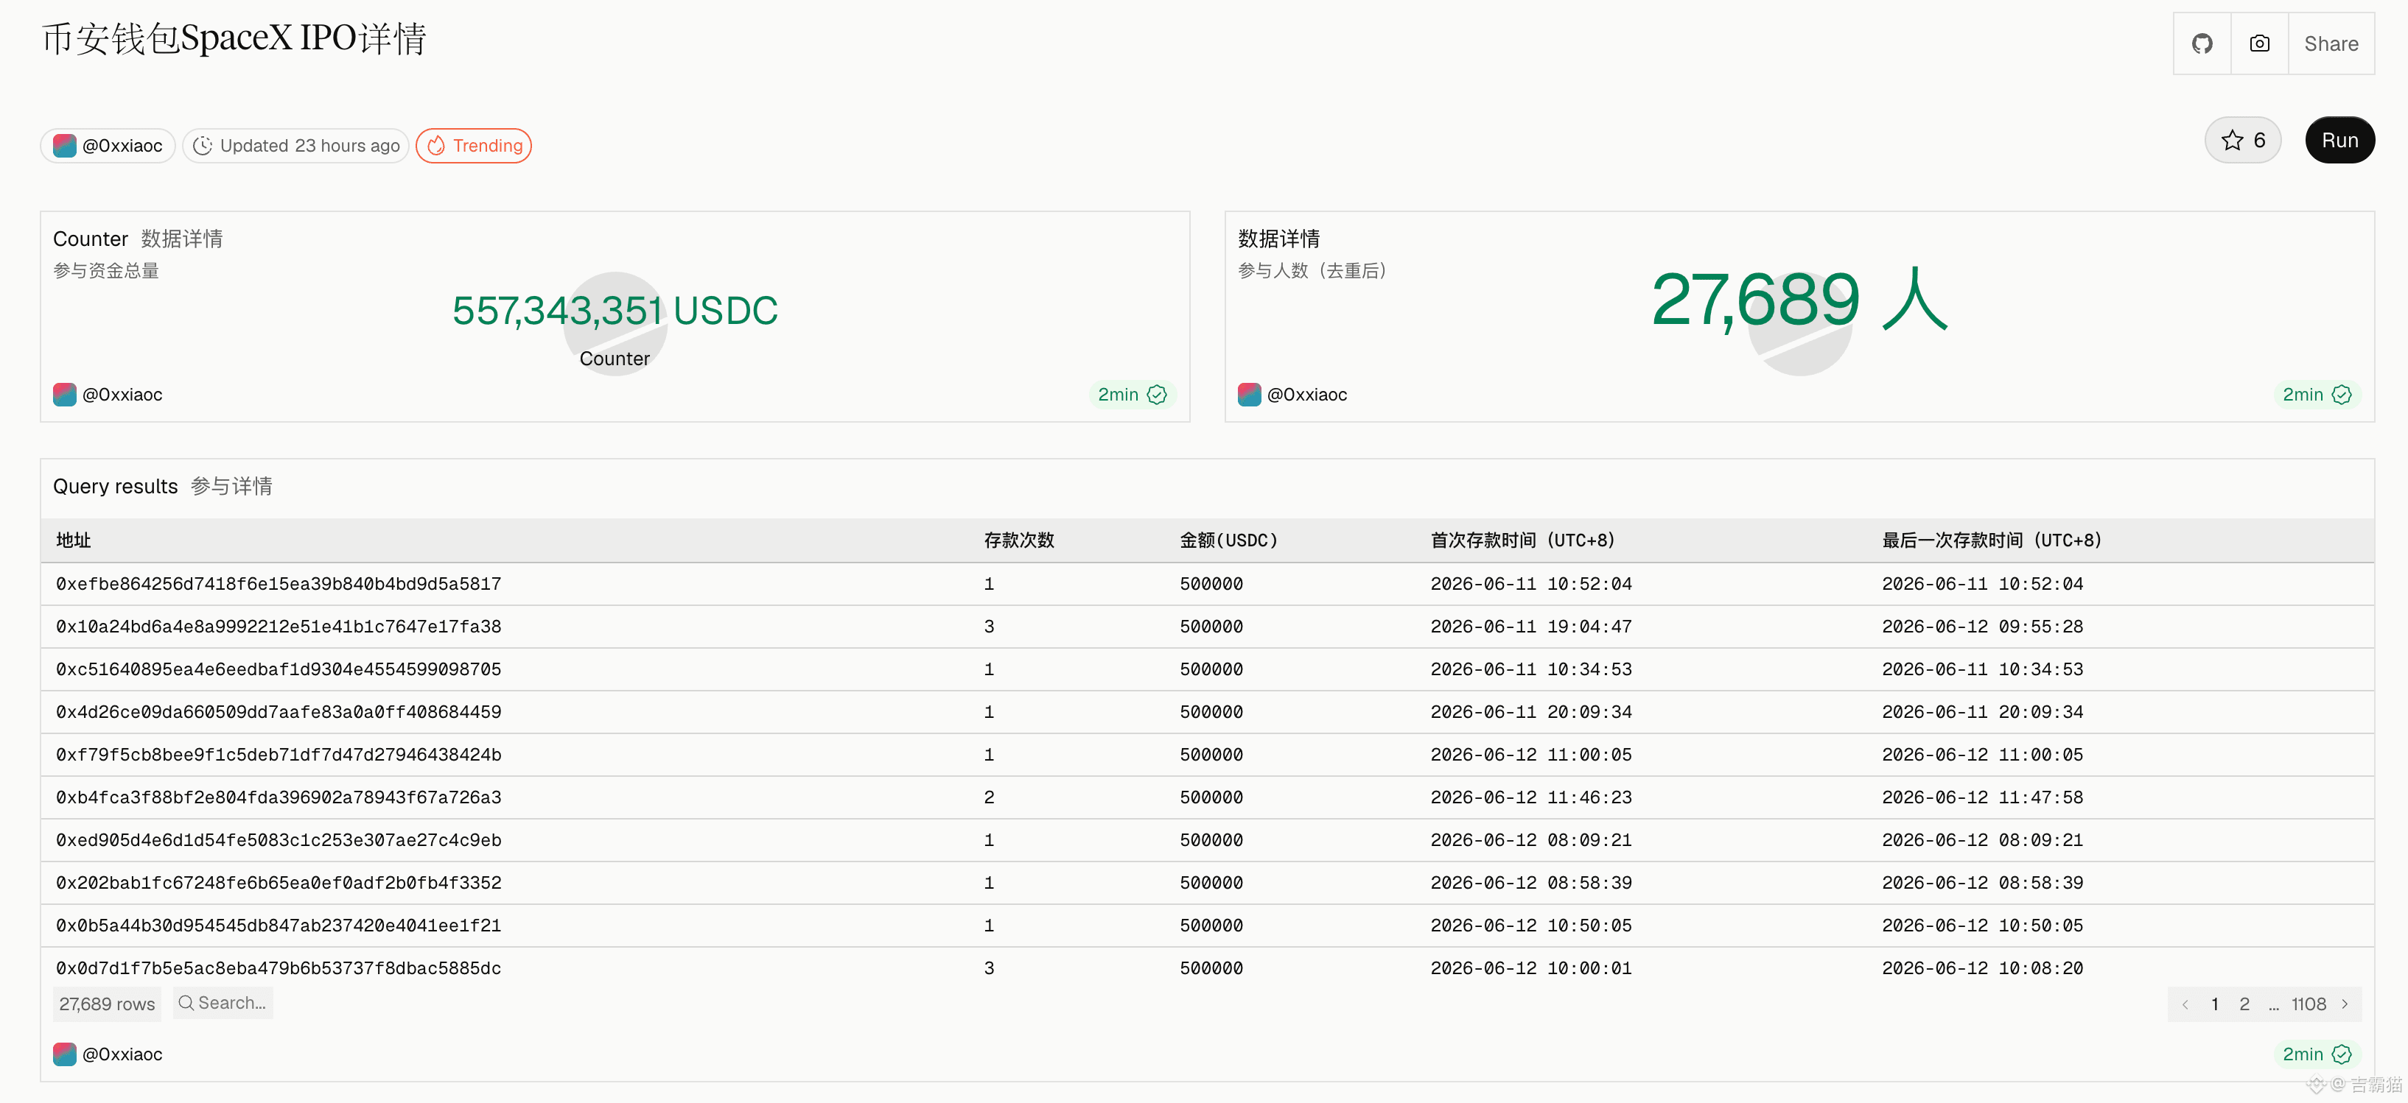Click the 2min freshness badge in the USDC counter panel
The width and height of the screenshot is (2408, 1103).
point(1132,394)
